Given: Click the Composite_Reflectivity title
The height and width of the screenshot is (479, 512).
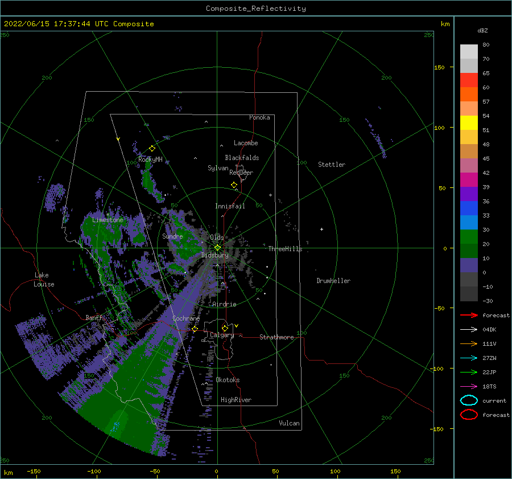Looking at the screenshot, I should point(256,9).
